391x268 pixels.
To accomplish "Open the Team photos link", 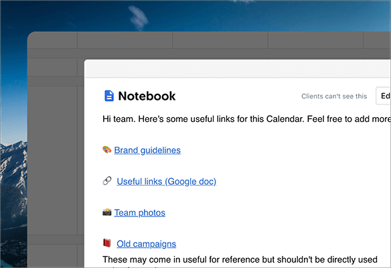I will coord(140,213).
